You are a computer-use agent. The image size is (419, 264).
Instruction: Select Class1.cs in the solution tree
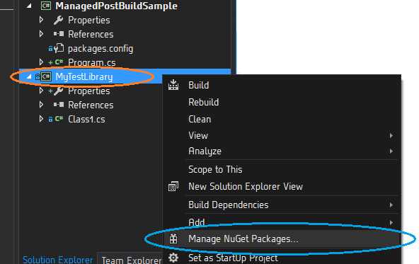(x=86, y=119)
